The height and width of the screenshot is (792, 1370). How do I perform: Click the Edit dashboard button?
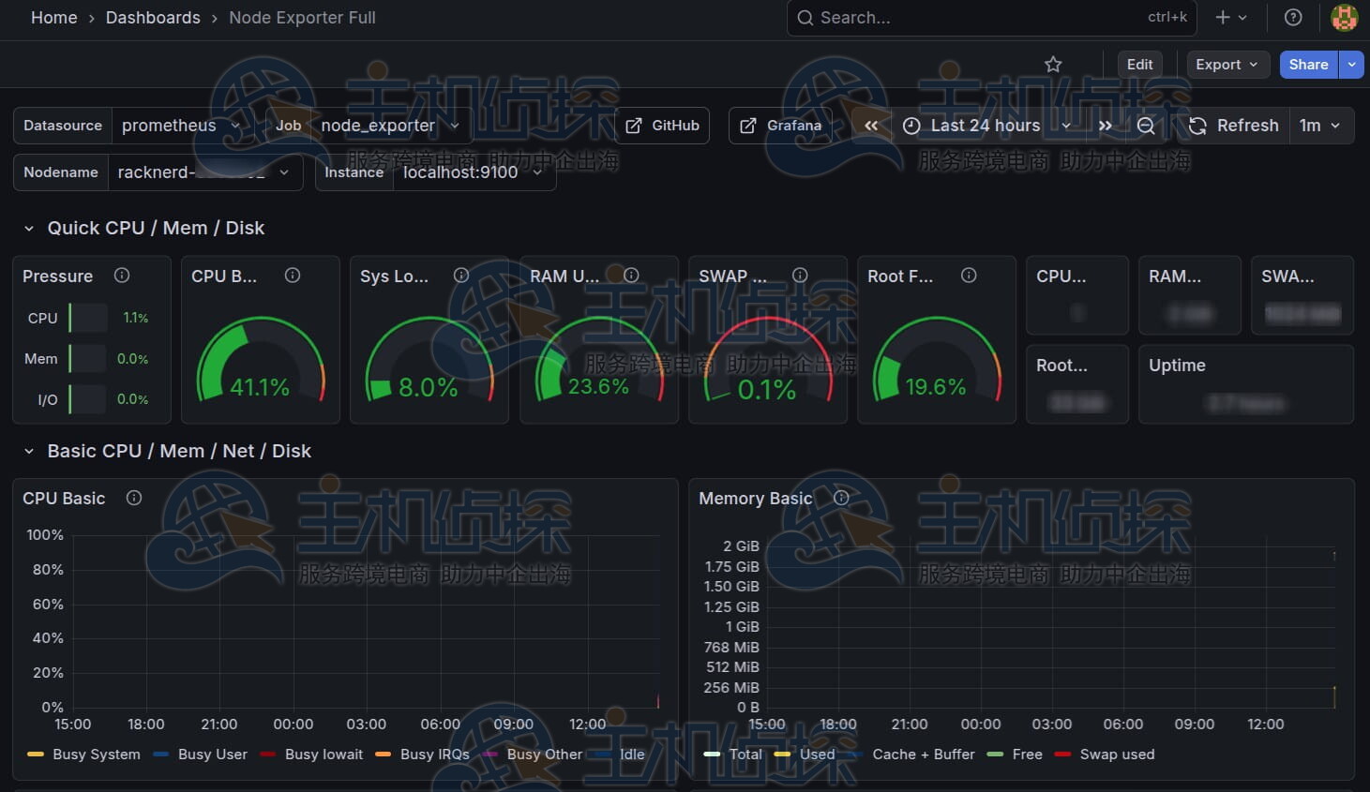1139,65
